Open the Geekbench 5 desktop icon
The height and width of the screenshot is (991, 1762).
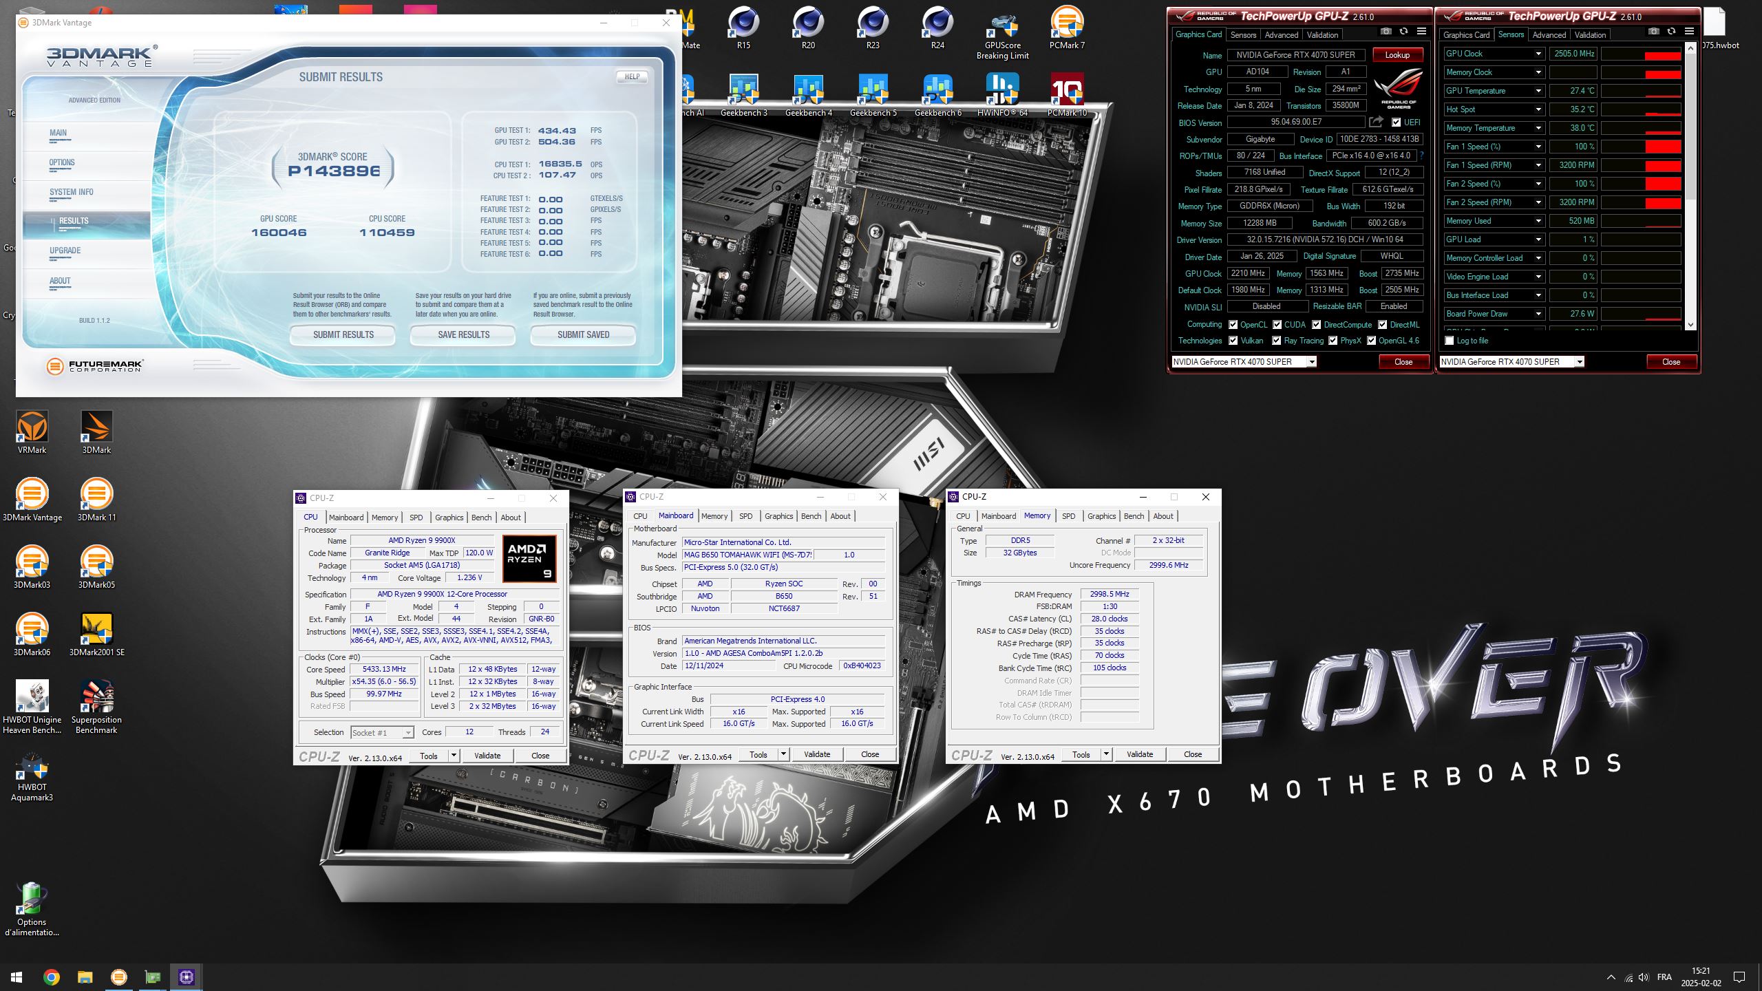[873, 95]
